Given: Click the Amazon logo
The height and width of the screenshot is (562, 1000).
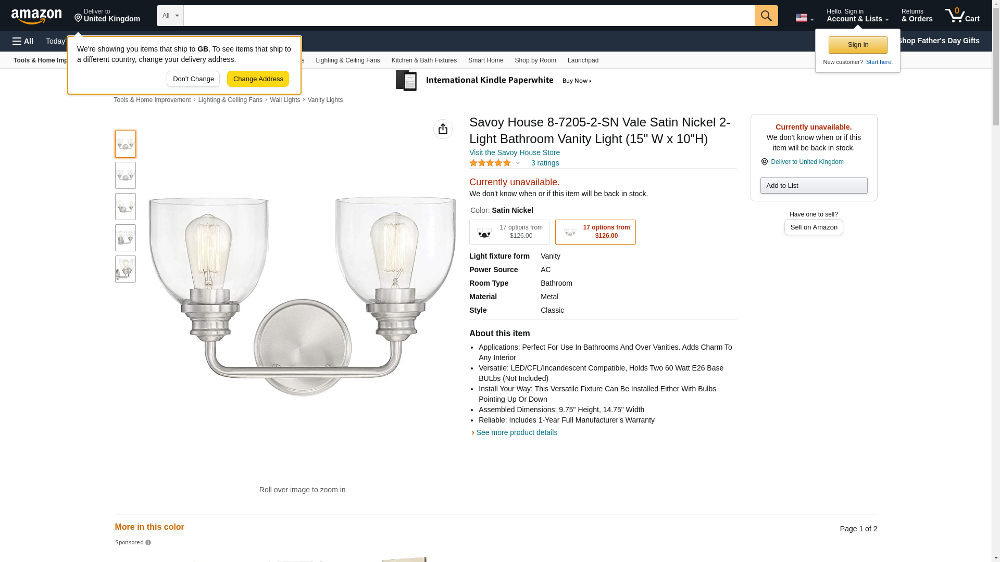Looking at the screenshot, I should (x=36, y=16).
